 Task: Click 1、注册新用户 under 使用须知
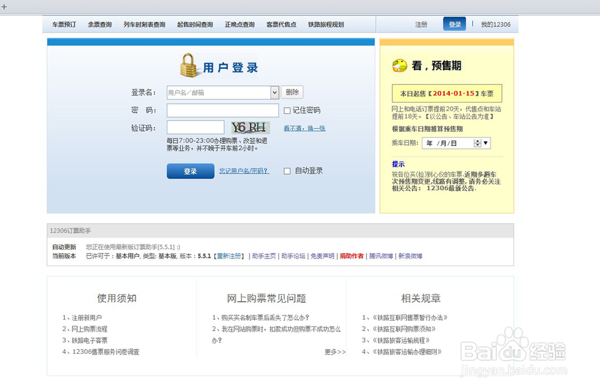click(82, 318)
